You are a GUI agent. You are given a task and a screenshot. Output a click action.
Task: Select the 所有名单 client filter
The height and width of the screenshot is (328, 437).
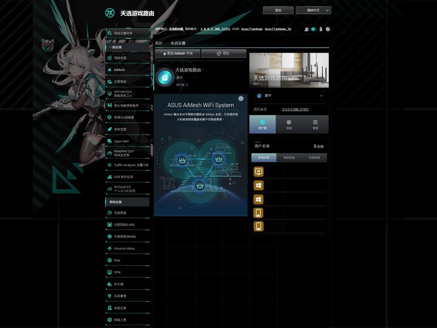(264, 157)
